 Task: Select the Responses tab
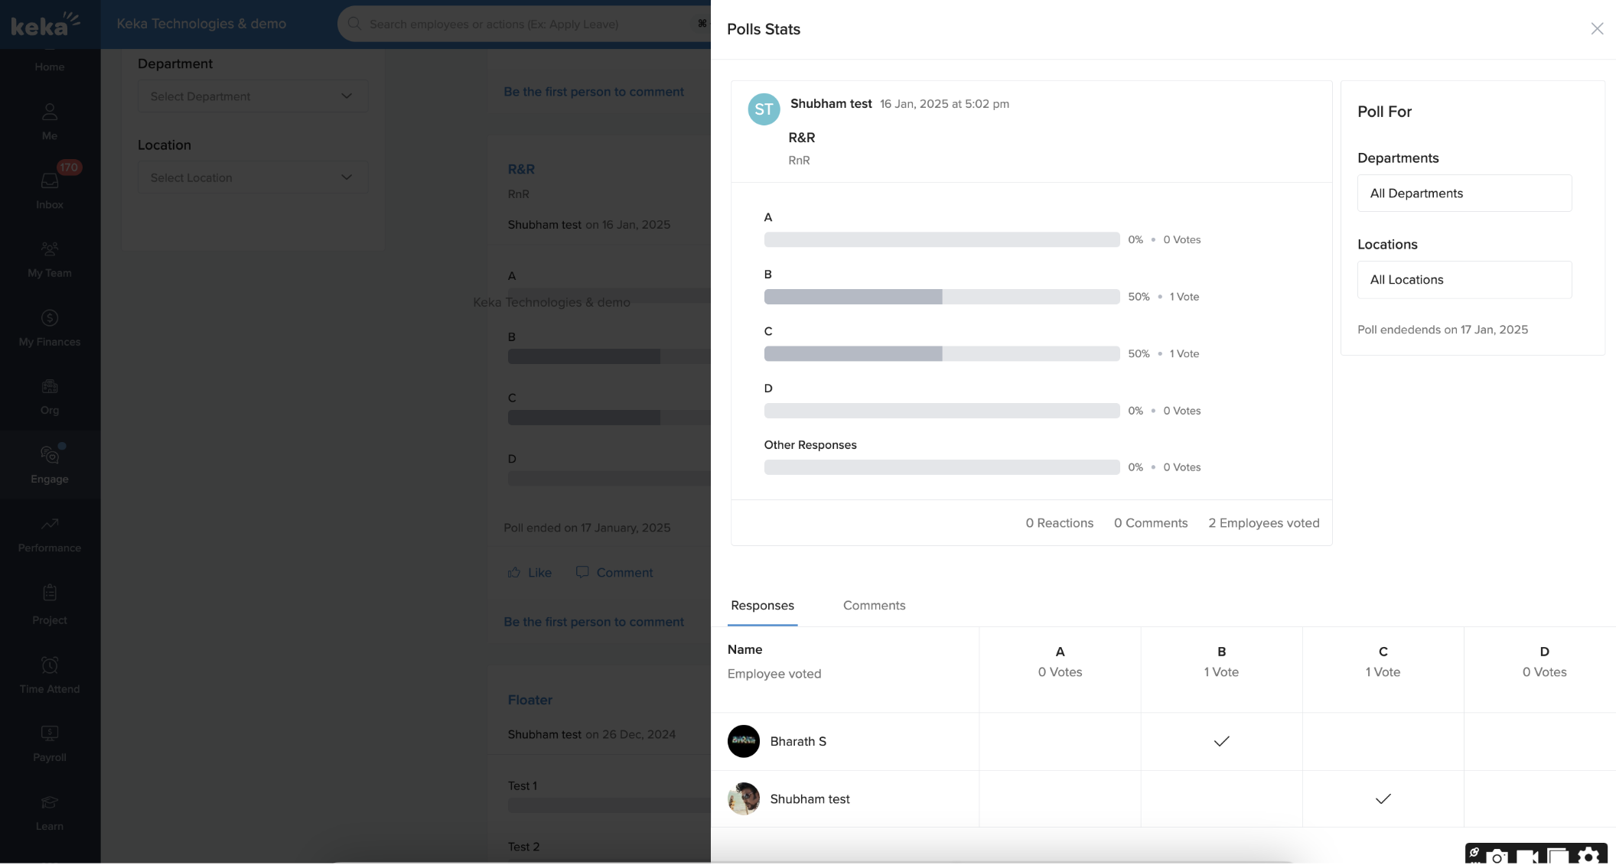762,606
